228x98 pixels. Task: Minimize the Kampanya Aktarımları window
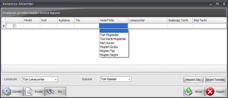point(211,4)
